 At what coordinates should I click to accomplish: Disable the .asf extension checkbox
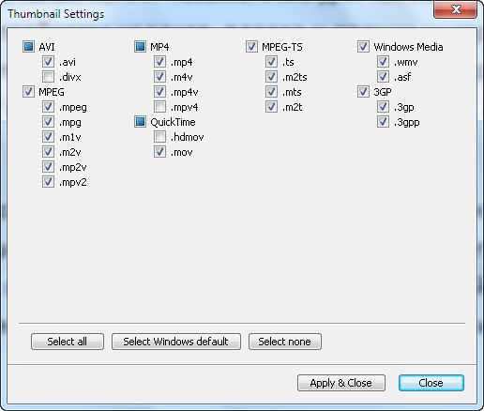(383, 77)
